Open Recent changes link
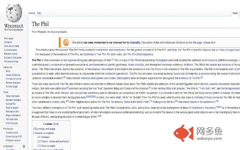Screen dimensions: 240x150 13,82
